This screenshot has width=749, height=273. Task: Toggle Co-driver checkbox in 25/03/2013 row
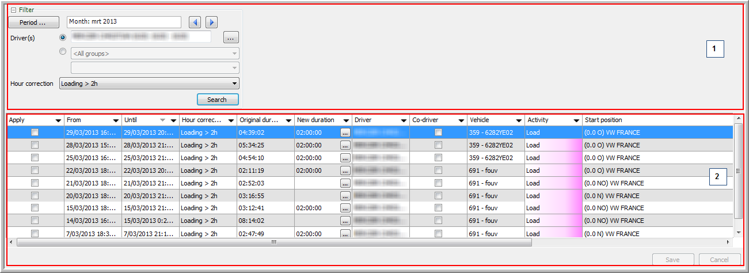coord(438,158)
